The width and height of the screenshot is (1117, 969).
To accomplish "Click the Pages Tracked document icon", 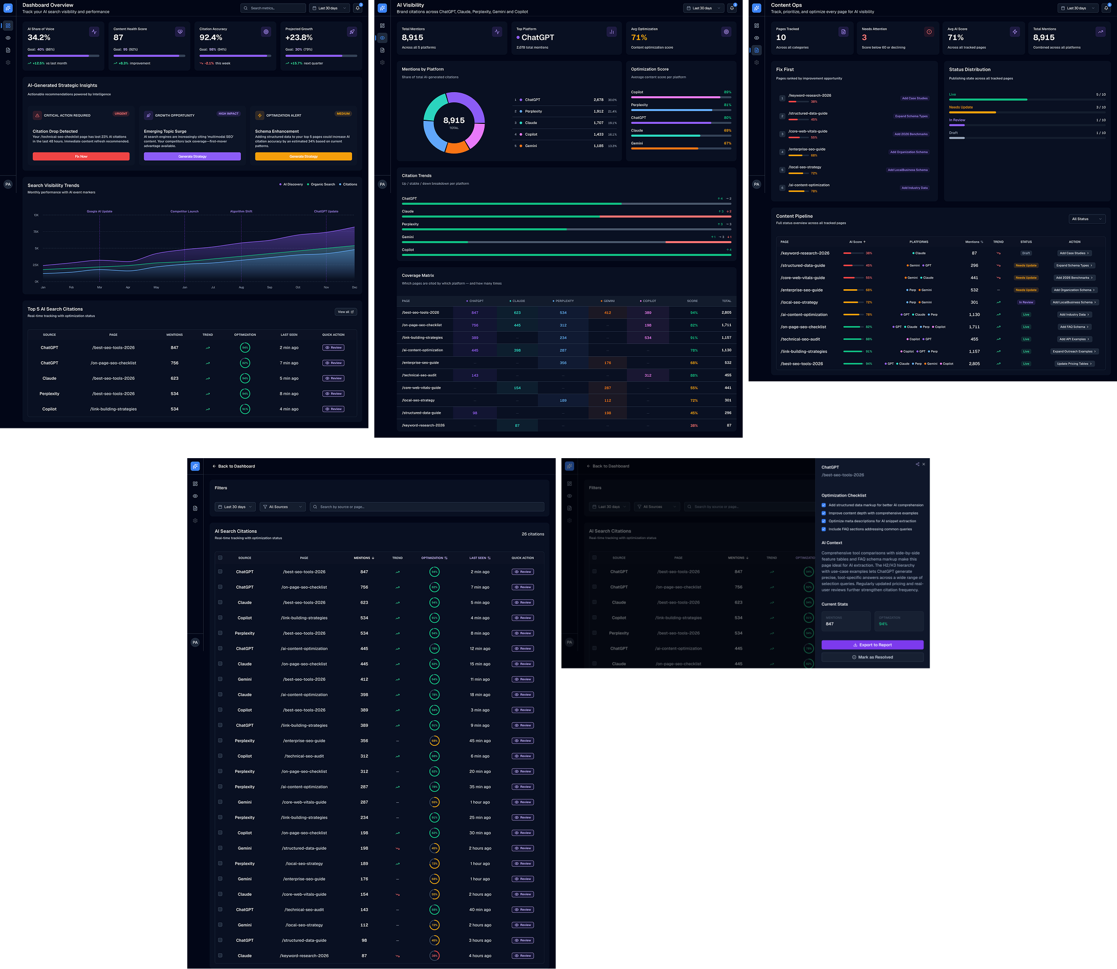I will [x=844, y=32].
